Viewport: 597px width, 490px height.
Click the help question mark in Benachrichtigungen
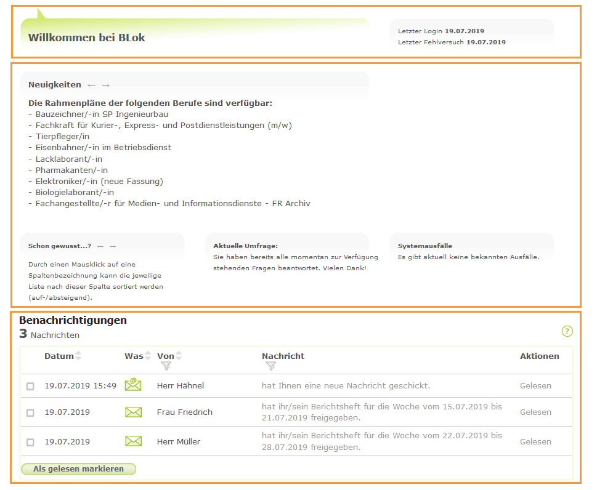[567, 331]
